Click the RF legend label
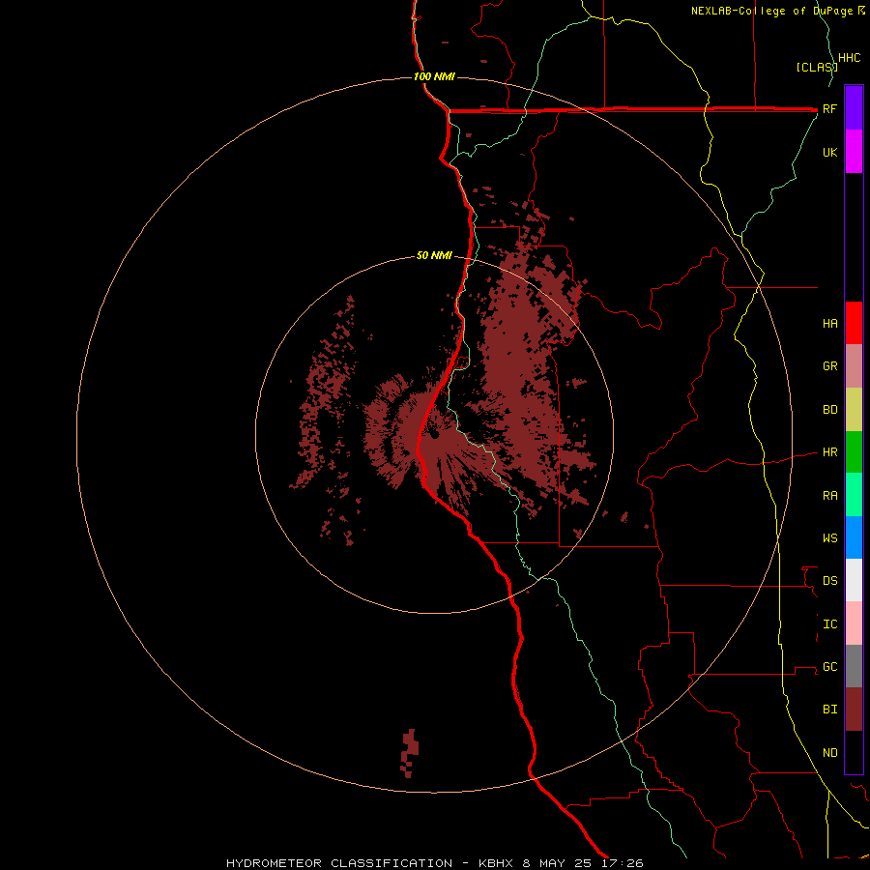Image resolution: width=870 pixels, height=870 pixels. [830, 108]
